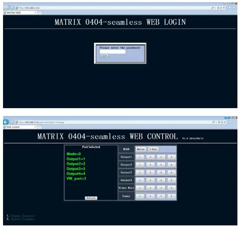Image resolution: width=240 pixels, height=228 pixels.
Task: Route input 4 to Output2
Action: (x=171, y=165)
